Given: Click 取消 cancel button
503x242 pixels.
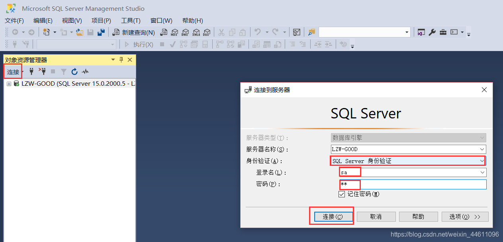Looking at the screenshot, I should (376, 216).
